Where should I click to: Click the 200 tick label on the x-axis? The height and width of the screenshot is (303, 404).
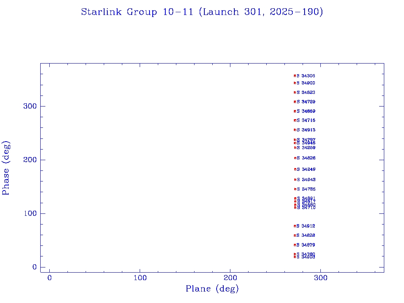pos(230,278)
